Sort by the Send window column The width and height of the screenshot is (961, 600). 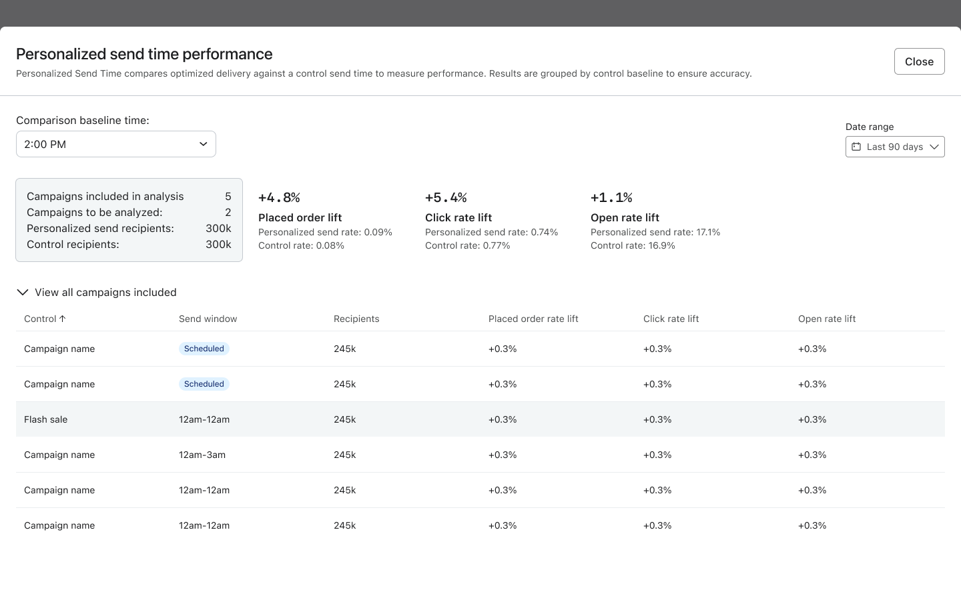pyautogui.click(x=208, y=319)
